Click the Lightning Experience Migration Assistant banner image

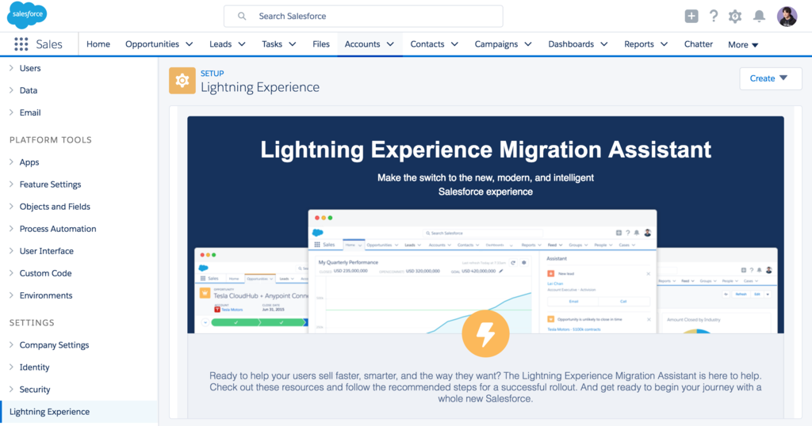click(x=485, y=225)
